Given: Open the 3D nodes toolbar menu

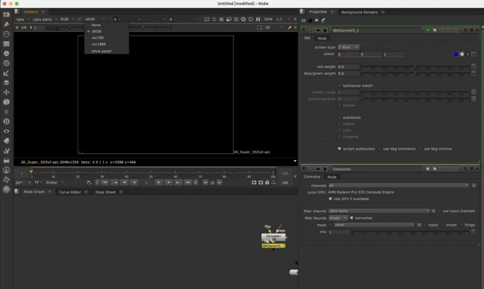Looking at the screenshot, I should tap(6, 102).
